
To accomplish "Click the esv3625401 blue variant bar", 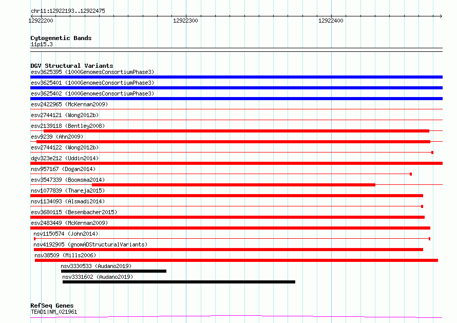I will 236,88.
